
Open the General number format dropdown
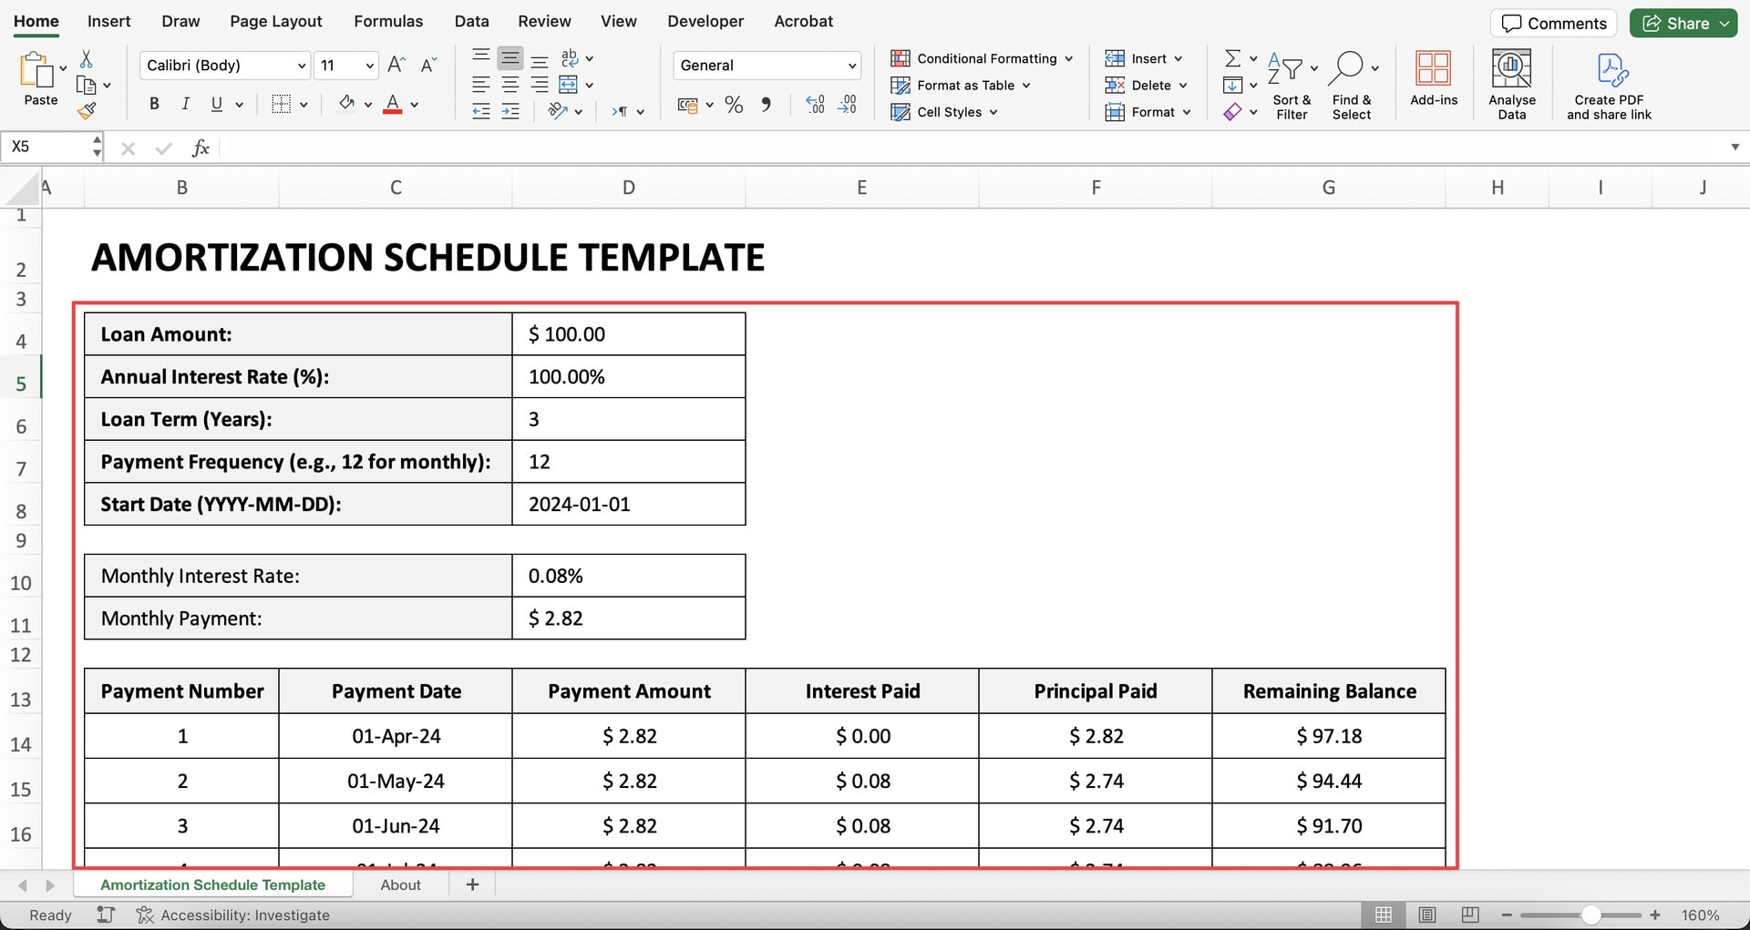(x=851, y=66)
